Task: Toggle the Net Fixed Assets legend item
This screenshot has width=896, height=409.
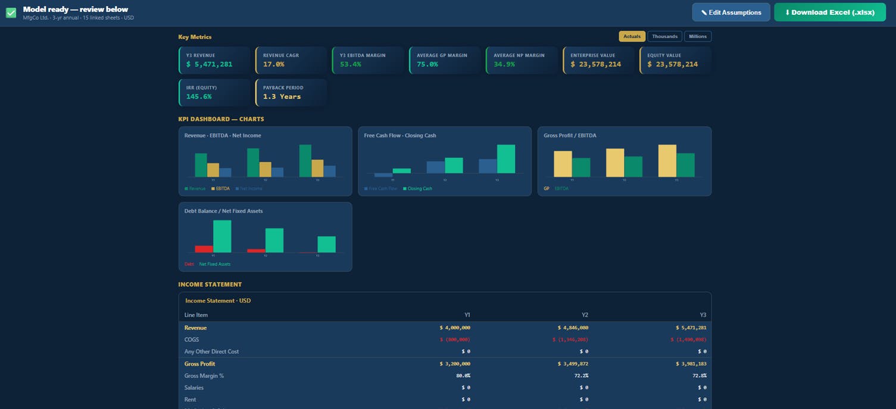Action: [214, 264]
